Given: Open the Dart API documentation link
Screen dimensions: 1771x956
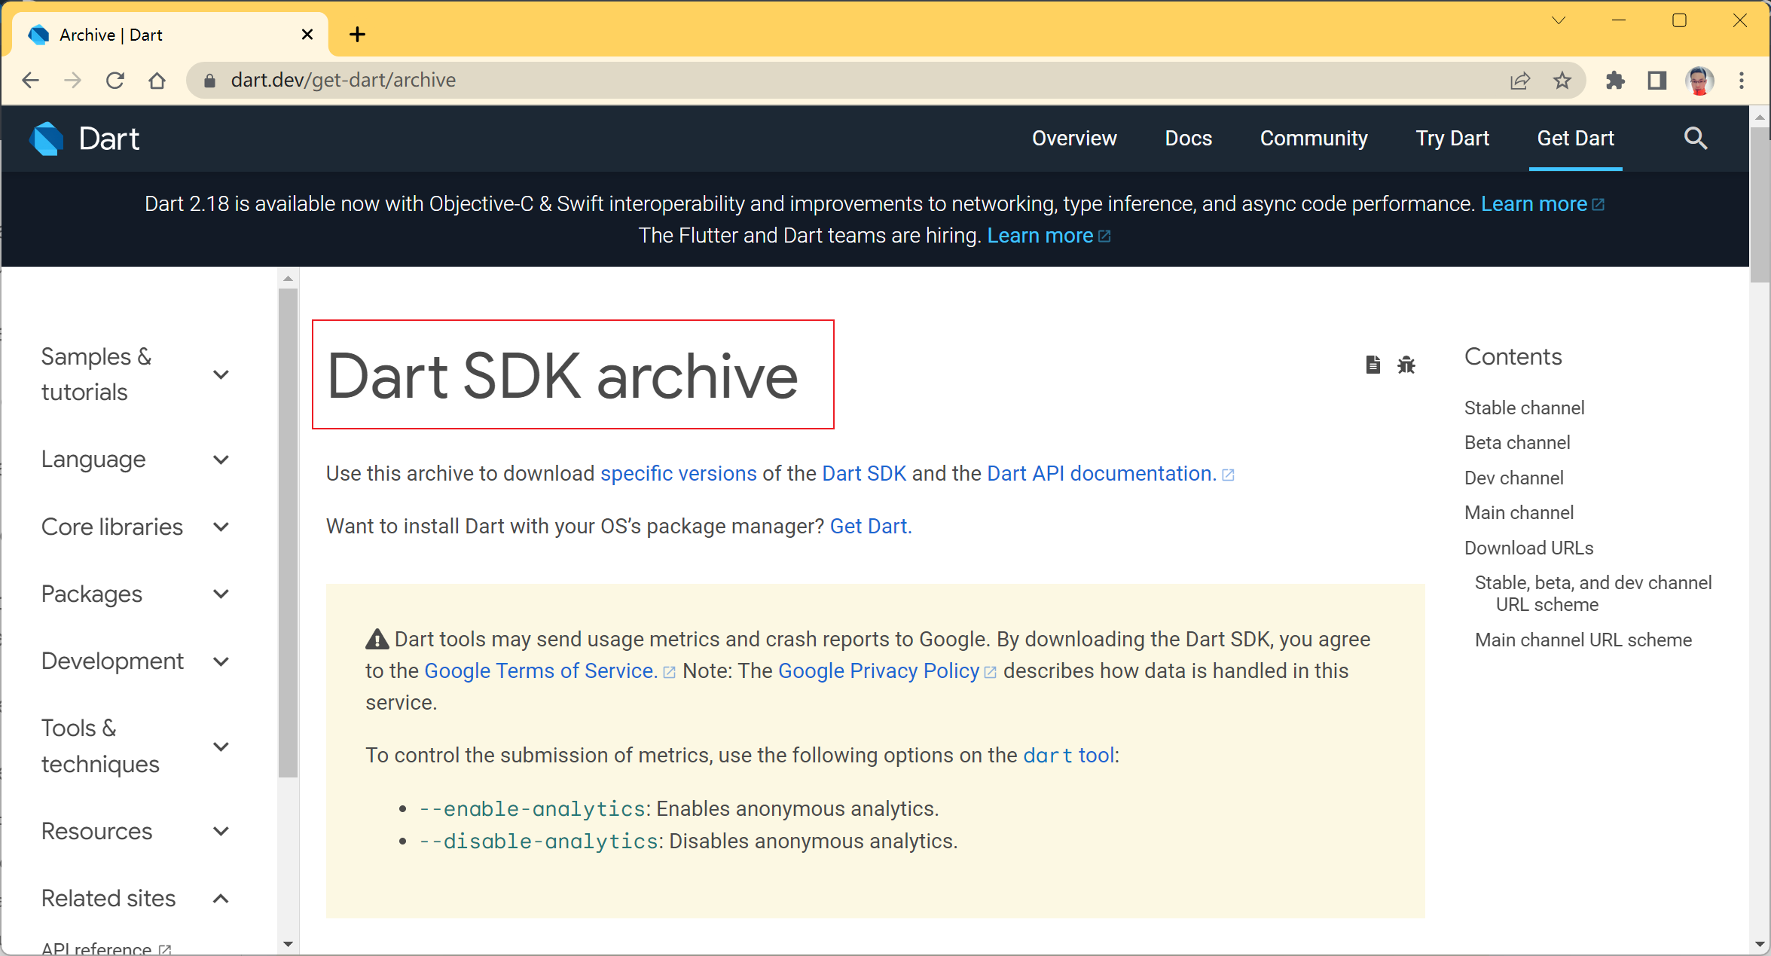Looking at the screenshot, I should tap(1110, 474).
